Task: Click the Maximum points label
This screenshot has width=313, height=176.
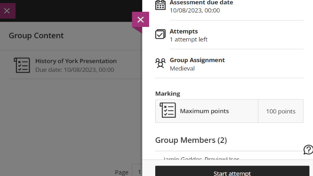Action: pyautogui.click(x=204, y=111)
